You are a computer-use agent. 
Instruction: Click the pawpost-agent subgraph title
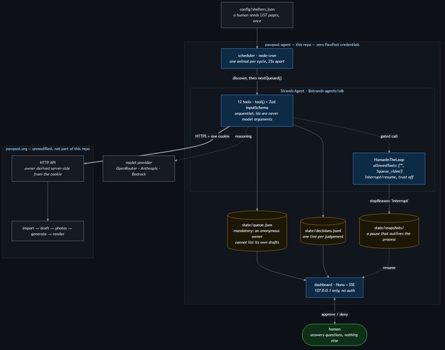[x=312, y=45]
